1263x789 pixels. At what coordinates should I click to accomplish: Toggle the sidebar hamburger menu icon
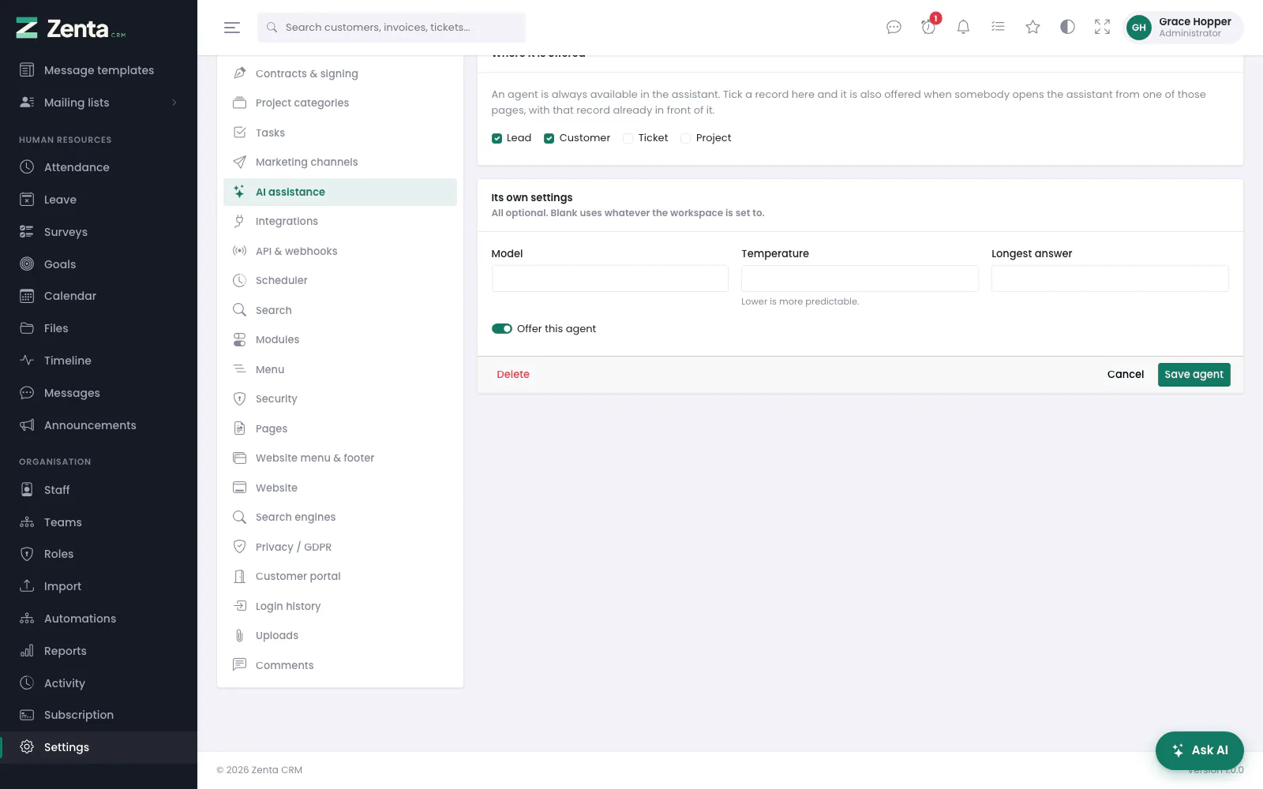[231, 28]
